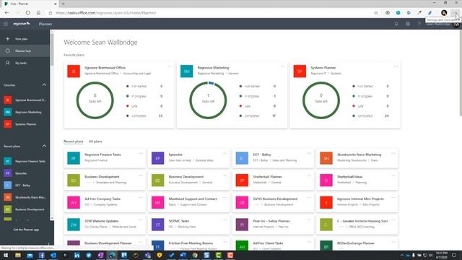The height and width of the screenshot is (260, 462).
Task: Open the app launcher waffle icon
Action: tap(6, 24)
